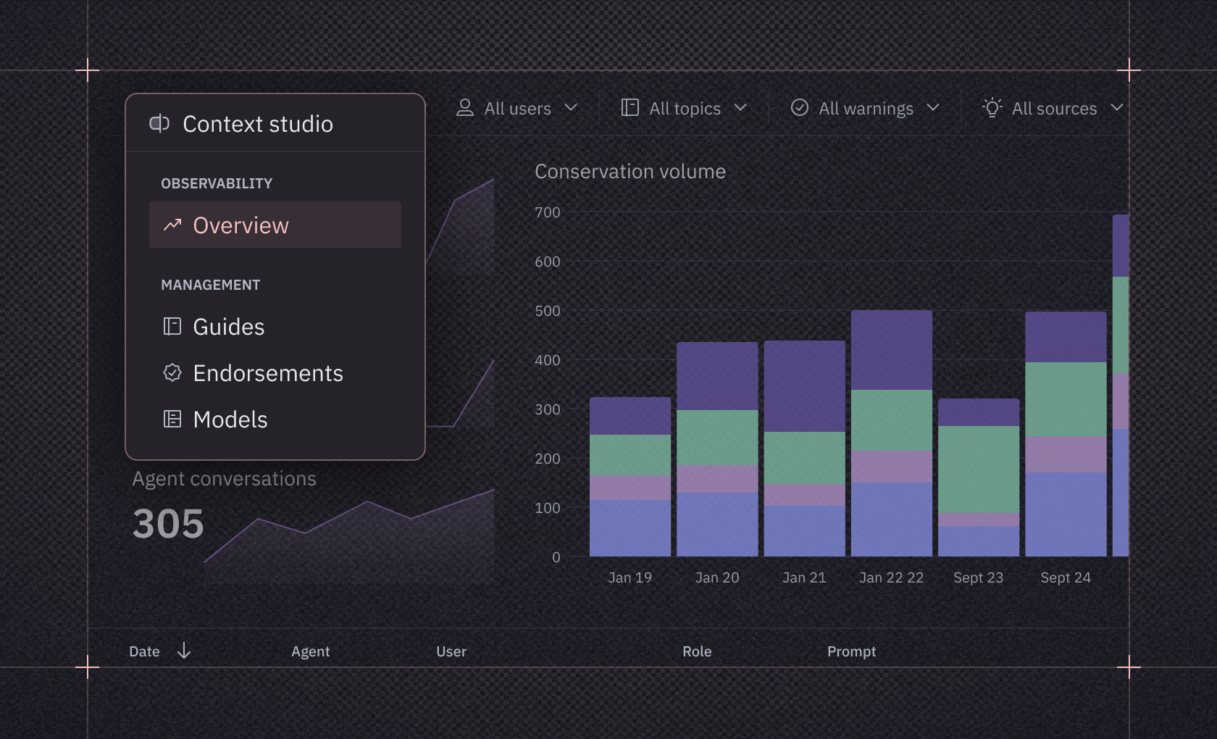Open the All users dropdown

[x=517, y=108]
